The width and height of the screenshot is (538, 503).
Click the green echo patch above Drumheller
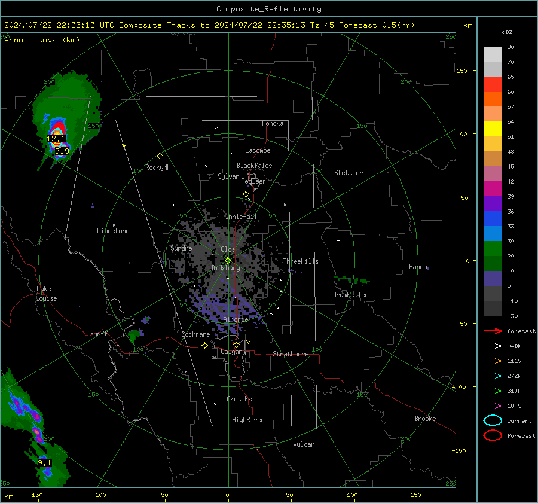[352, 280]
